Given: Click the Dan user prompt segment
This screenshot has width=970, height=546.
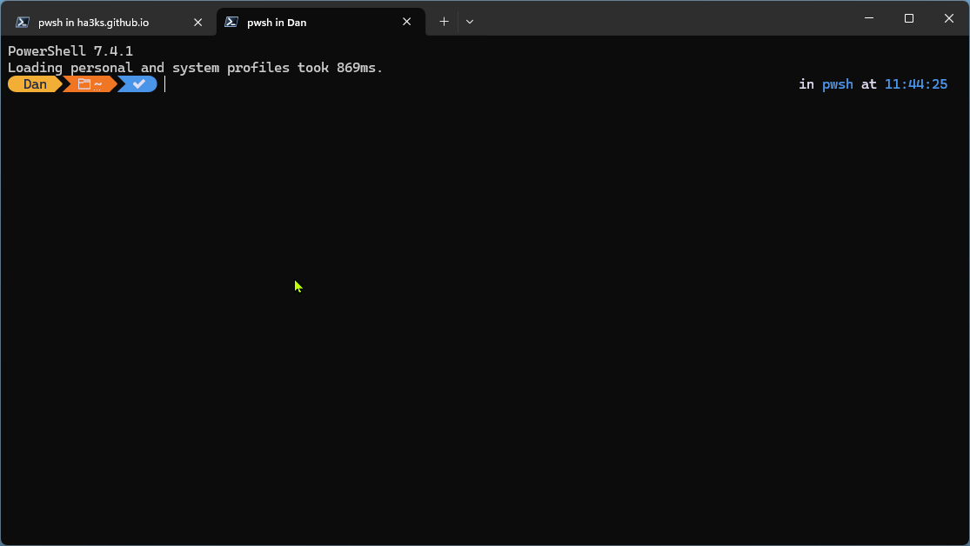Looking at the screenshot, I should tap(35, 84).
